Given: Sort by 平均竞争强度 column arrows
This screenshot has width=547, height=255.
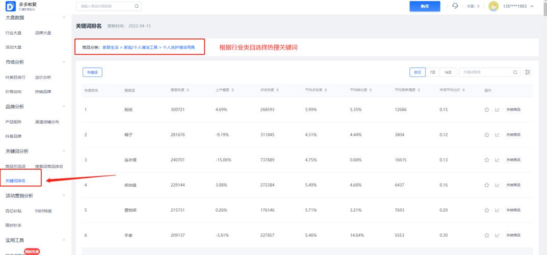Looking at the screenshot, I should [419, 90].
